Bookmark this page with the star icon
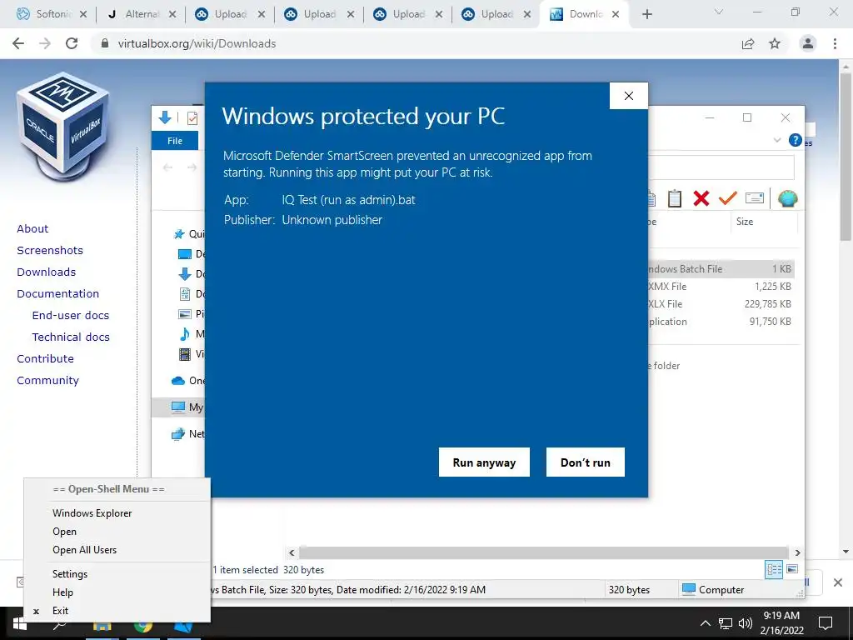Viewport: 853px width, 640px height. [x=775, y=44]
